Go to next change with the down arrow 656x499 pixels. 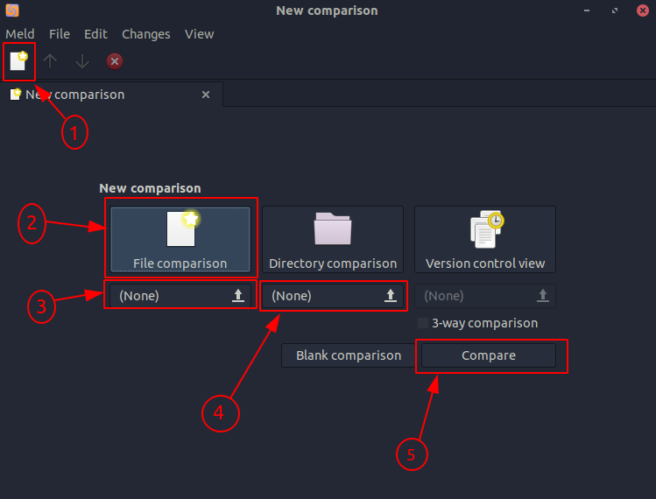[82, 61]
